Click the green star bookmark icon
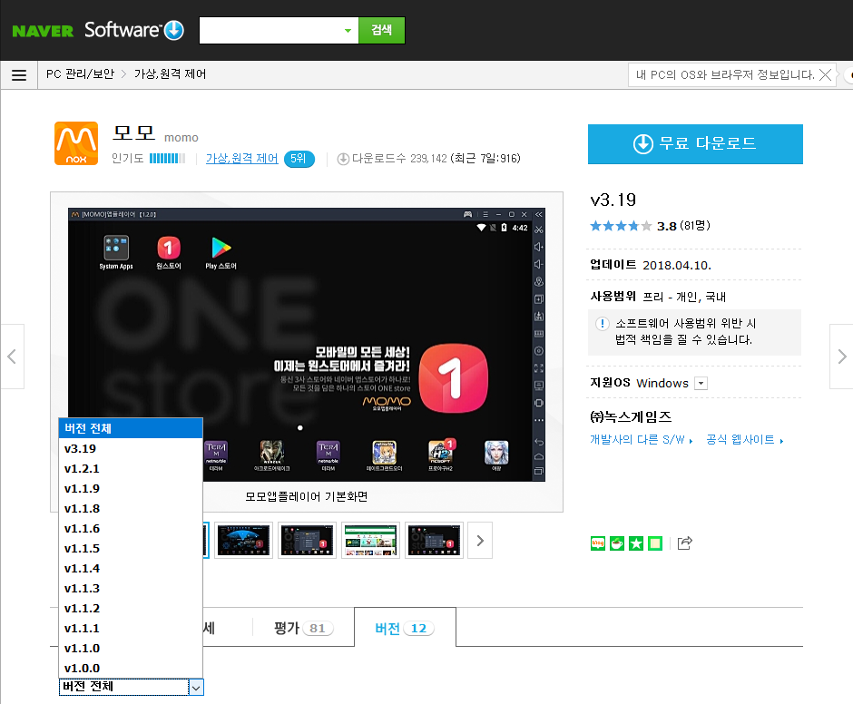This screenshot has height=704, width=853. click(636, 543)
